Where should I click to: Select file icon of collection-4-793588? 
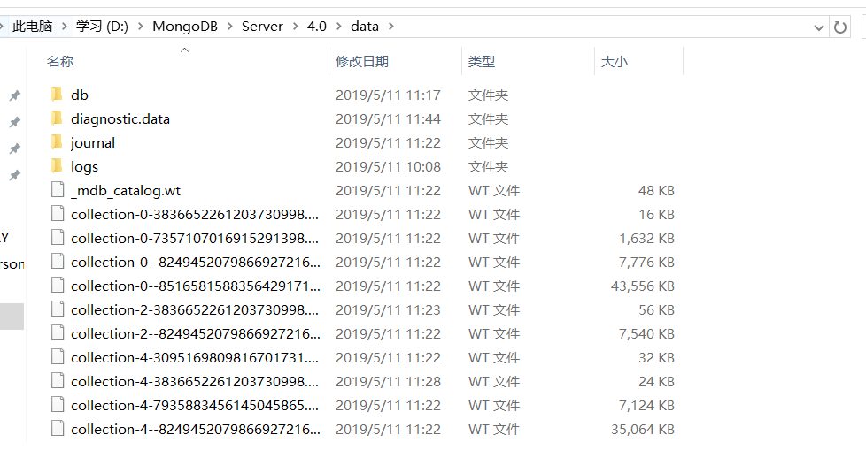click(x=58, y=404)
